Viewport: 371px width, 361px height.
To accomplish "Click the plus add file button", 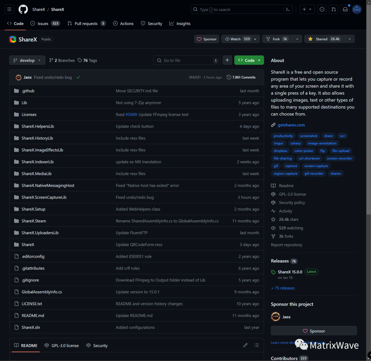I will (x=227, y=60).
